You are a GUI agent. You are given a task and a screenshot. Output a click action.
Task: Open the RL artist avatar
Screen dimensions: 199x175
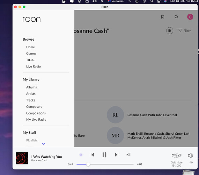pos(115,115)
